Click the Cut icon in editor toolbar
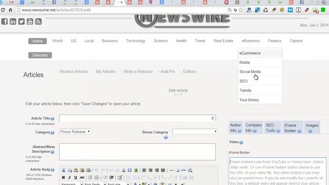Screen dimensions: 329x185 (x=63, y=170)
